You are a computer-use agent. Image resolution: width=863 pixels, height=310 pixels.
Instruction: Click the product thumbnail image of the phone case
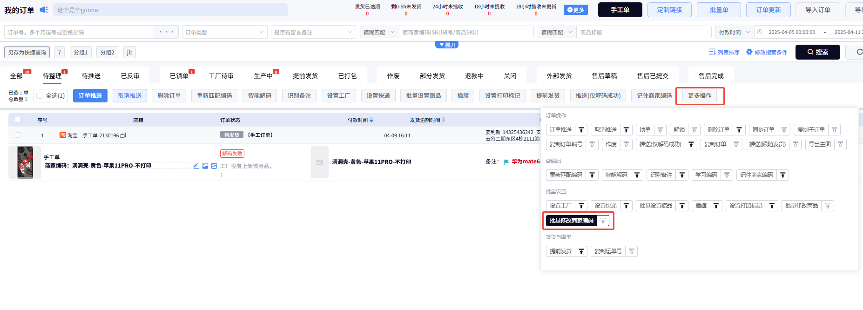click(x=25, y=162)
